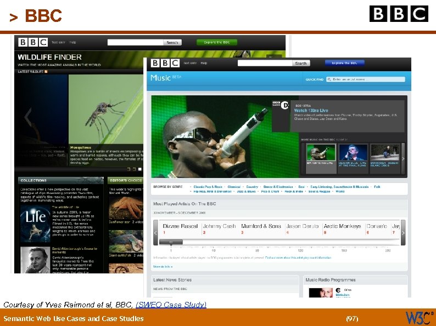Click the RSS icon beside Latest Wildlife
This screenshot has height=326, width=436.
pos(46,72)
